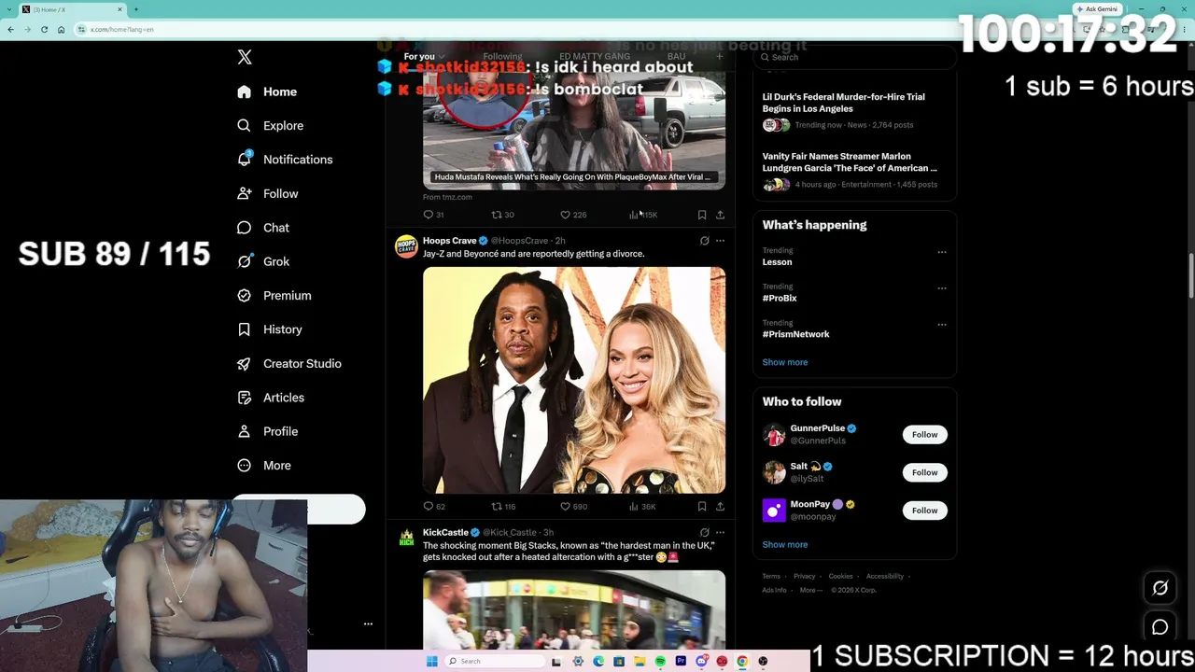Screen dimensions: 1195x672
Task: View analytics of the 115K-view post
Action: click(643, 215)
